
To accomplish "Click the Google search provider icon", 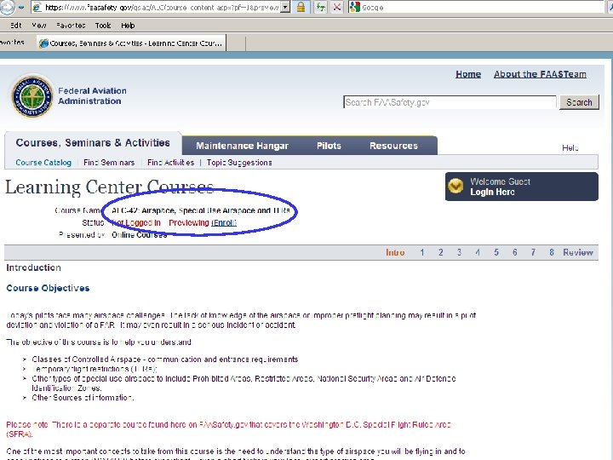I will pos(354,7).
